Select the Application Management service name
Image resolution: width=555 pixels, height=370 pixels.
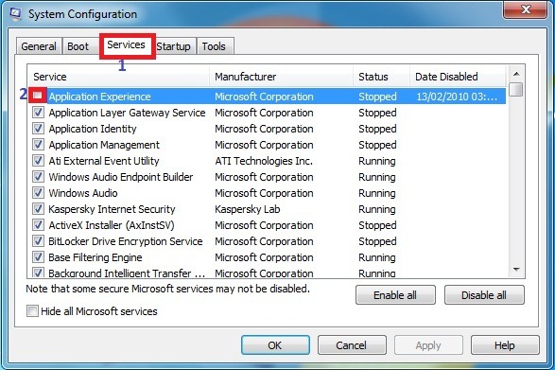(x=104, y=145)
